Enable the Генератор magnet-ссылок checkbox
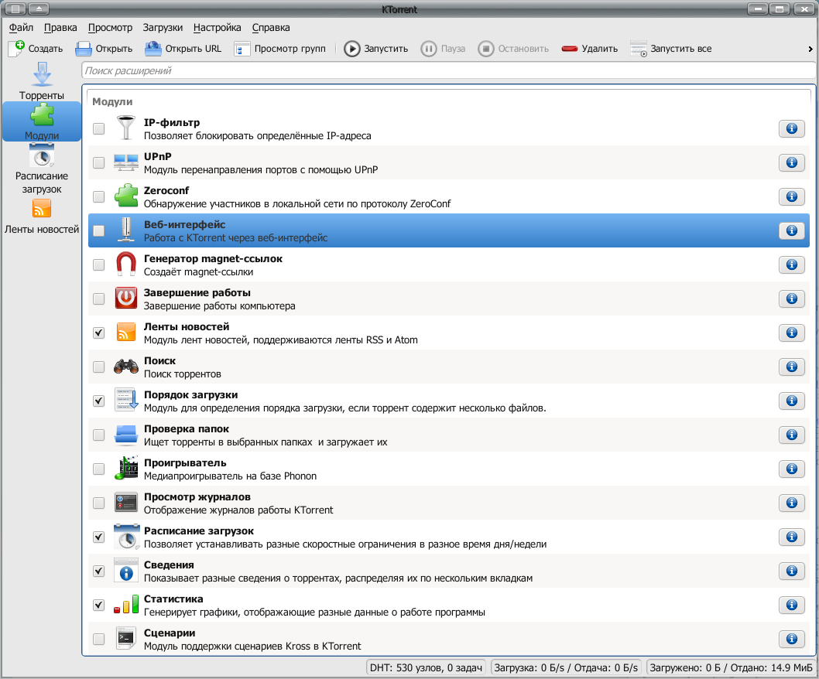Viewport: 819px width, 679px height. 99,264
